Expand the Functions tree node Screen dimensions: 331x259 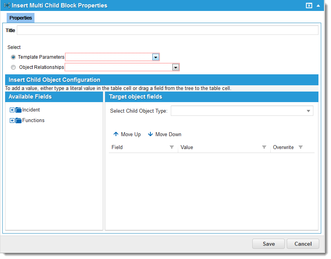pos(12,120)
